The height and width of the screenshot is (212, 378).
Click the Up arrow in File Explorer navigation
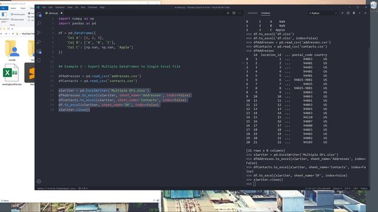[x=13, y=34]
